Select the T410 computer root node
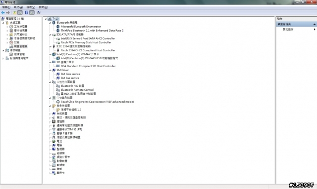Image resolution: width=317 pixels, height=189 pixels. pyautogui.click(x=55, y=19)
